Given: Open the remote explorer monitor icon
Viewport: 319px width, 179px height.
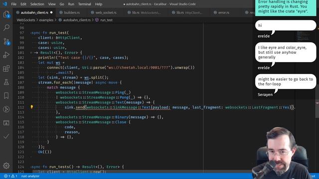Looking at the screenshot, I should point(6,123).
